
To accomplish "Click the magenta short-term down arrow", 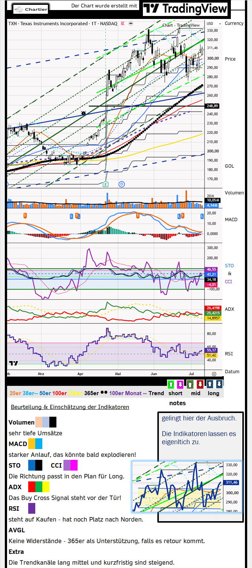I will point(180,384).
